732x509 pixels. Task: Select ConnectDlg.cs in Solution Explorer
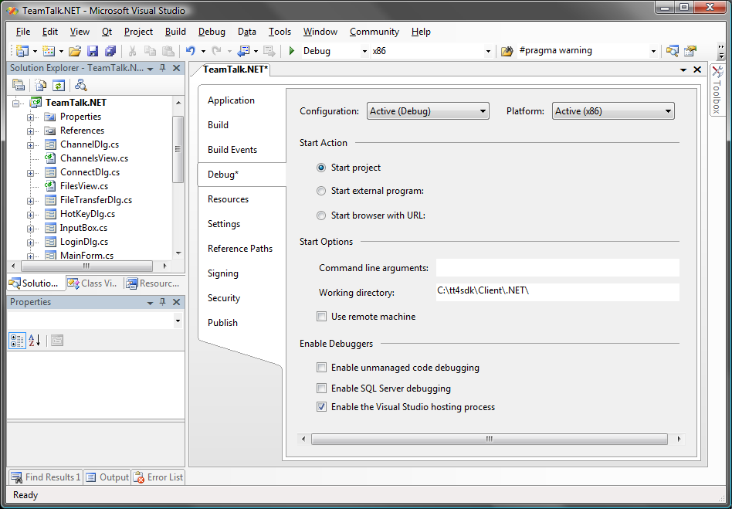click(x=90, y=172)
